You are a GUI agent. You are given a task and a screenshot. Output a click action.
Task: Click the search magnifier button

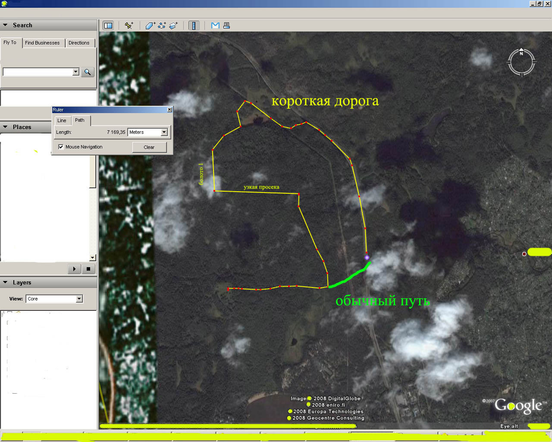(x=88, y=72)
